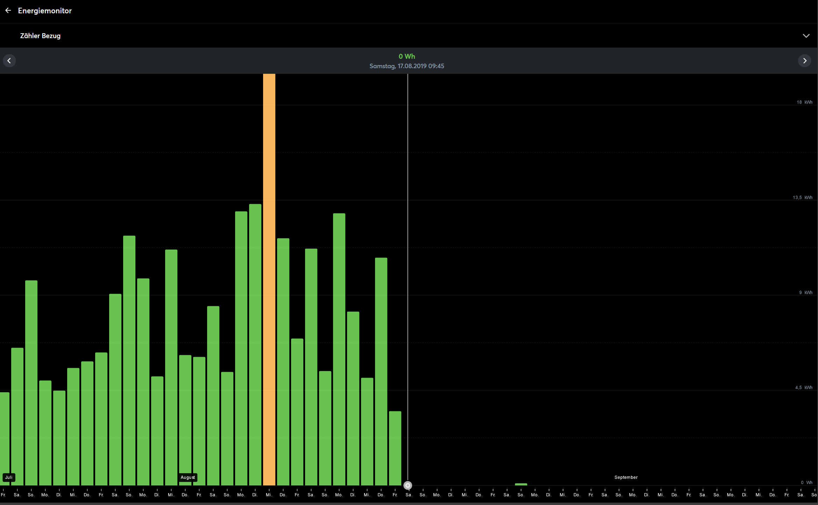Select the highlighted orange bar
This screenshot has width=818, height=505.
[x=269, y=280]
